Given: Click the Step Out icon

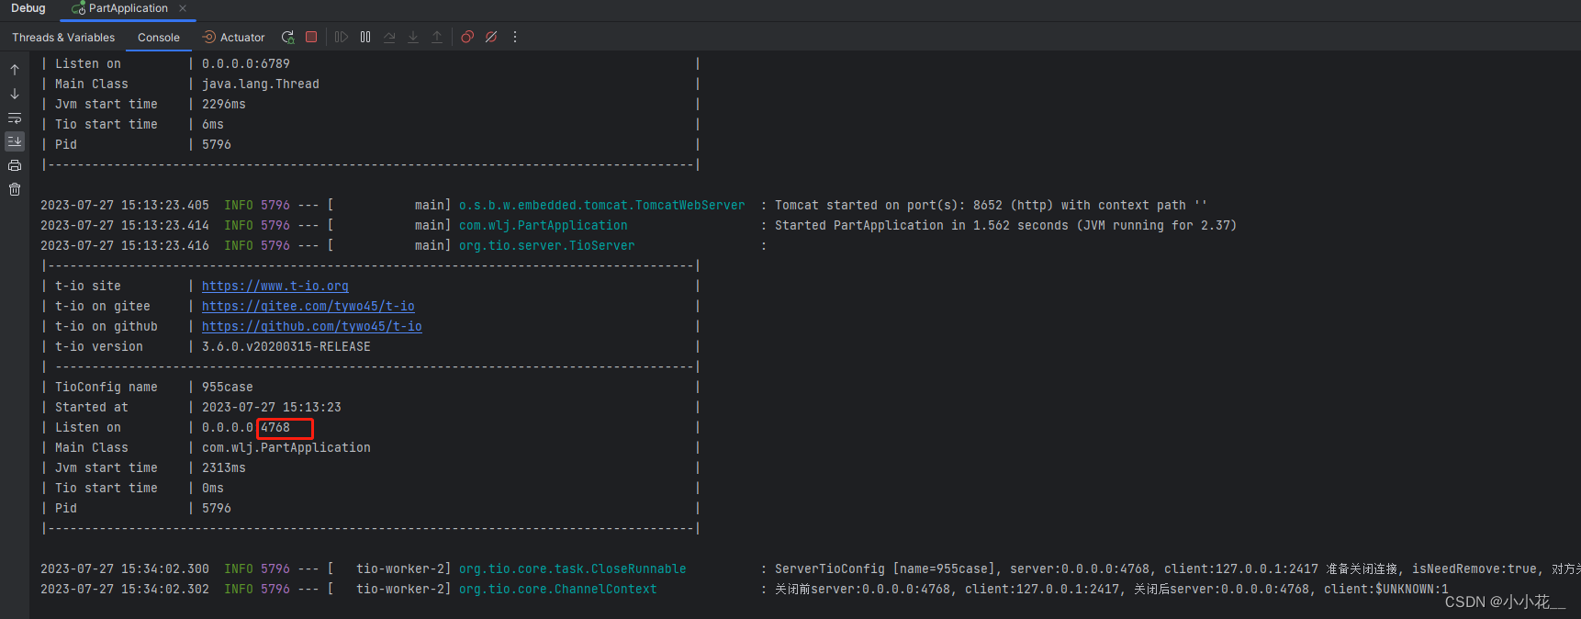Looking at the screenshot, I should [x=437, y=37].
